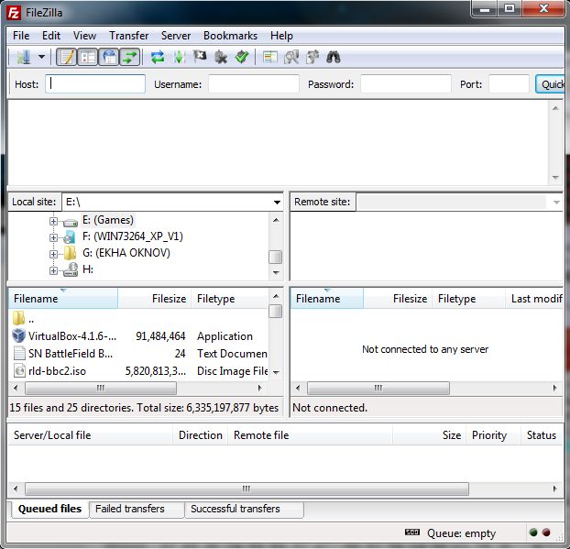570x549 pixels.
Task: Toggle local directory tree display
Action: pos(88,57)
